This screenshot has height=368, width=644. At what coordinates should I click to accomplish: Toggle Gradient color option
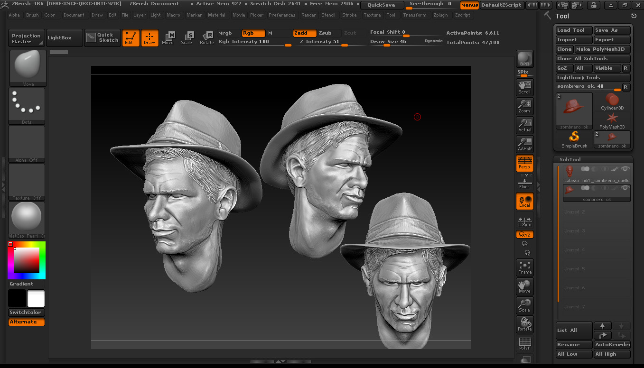[x=22, y=284]
